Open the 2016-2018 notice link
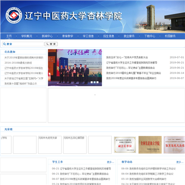185x185 pixels. click(18, 63)
